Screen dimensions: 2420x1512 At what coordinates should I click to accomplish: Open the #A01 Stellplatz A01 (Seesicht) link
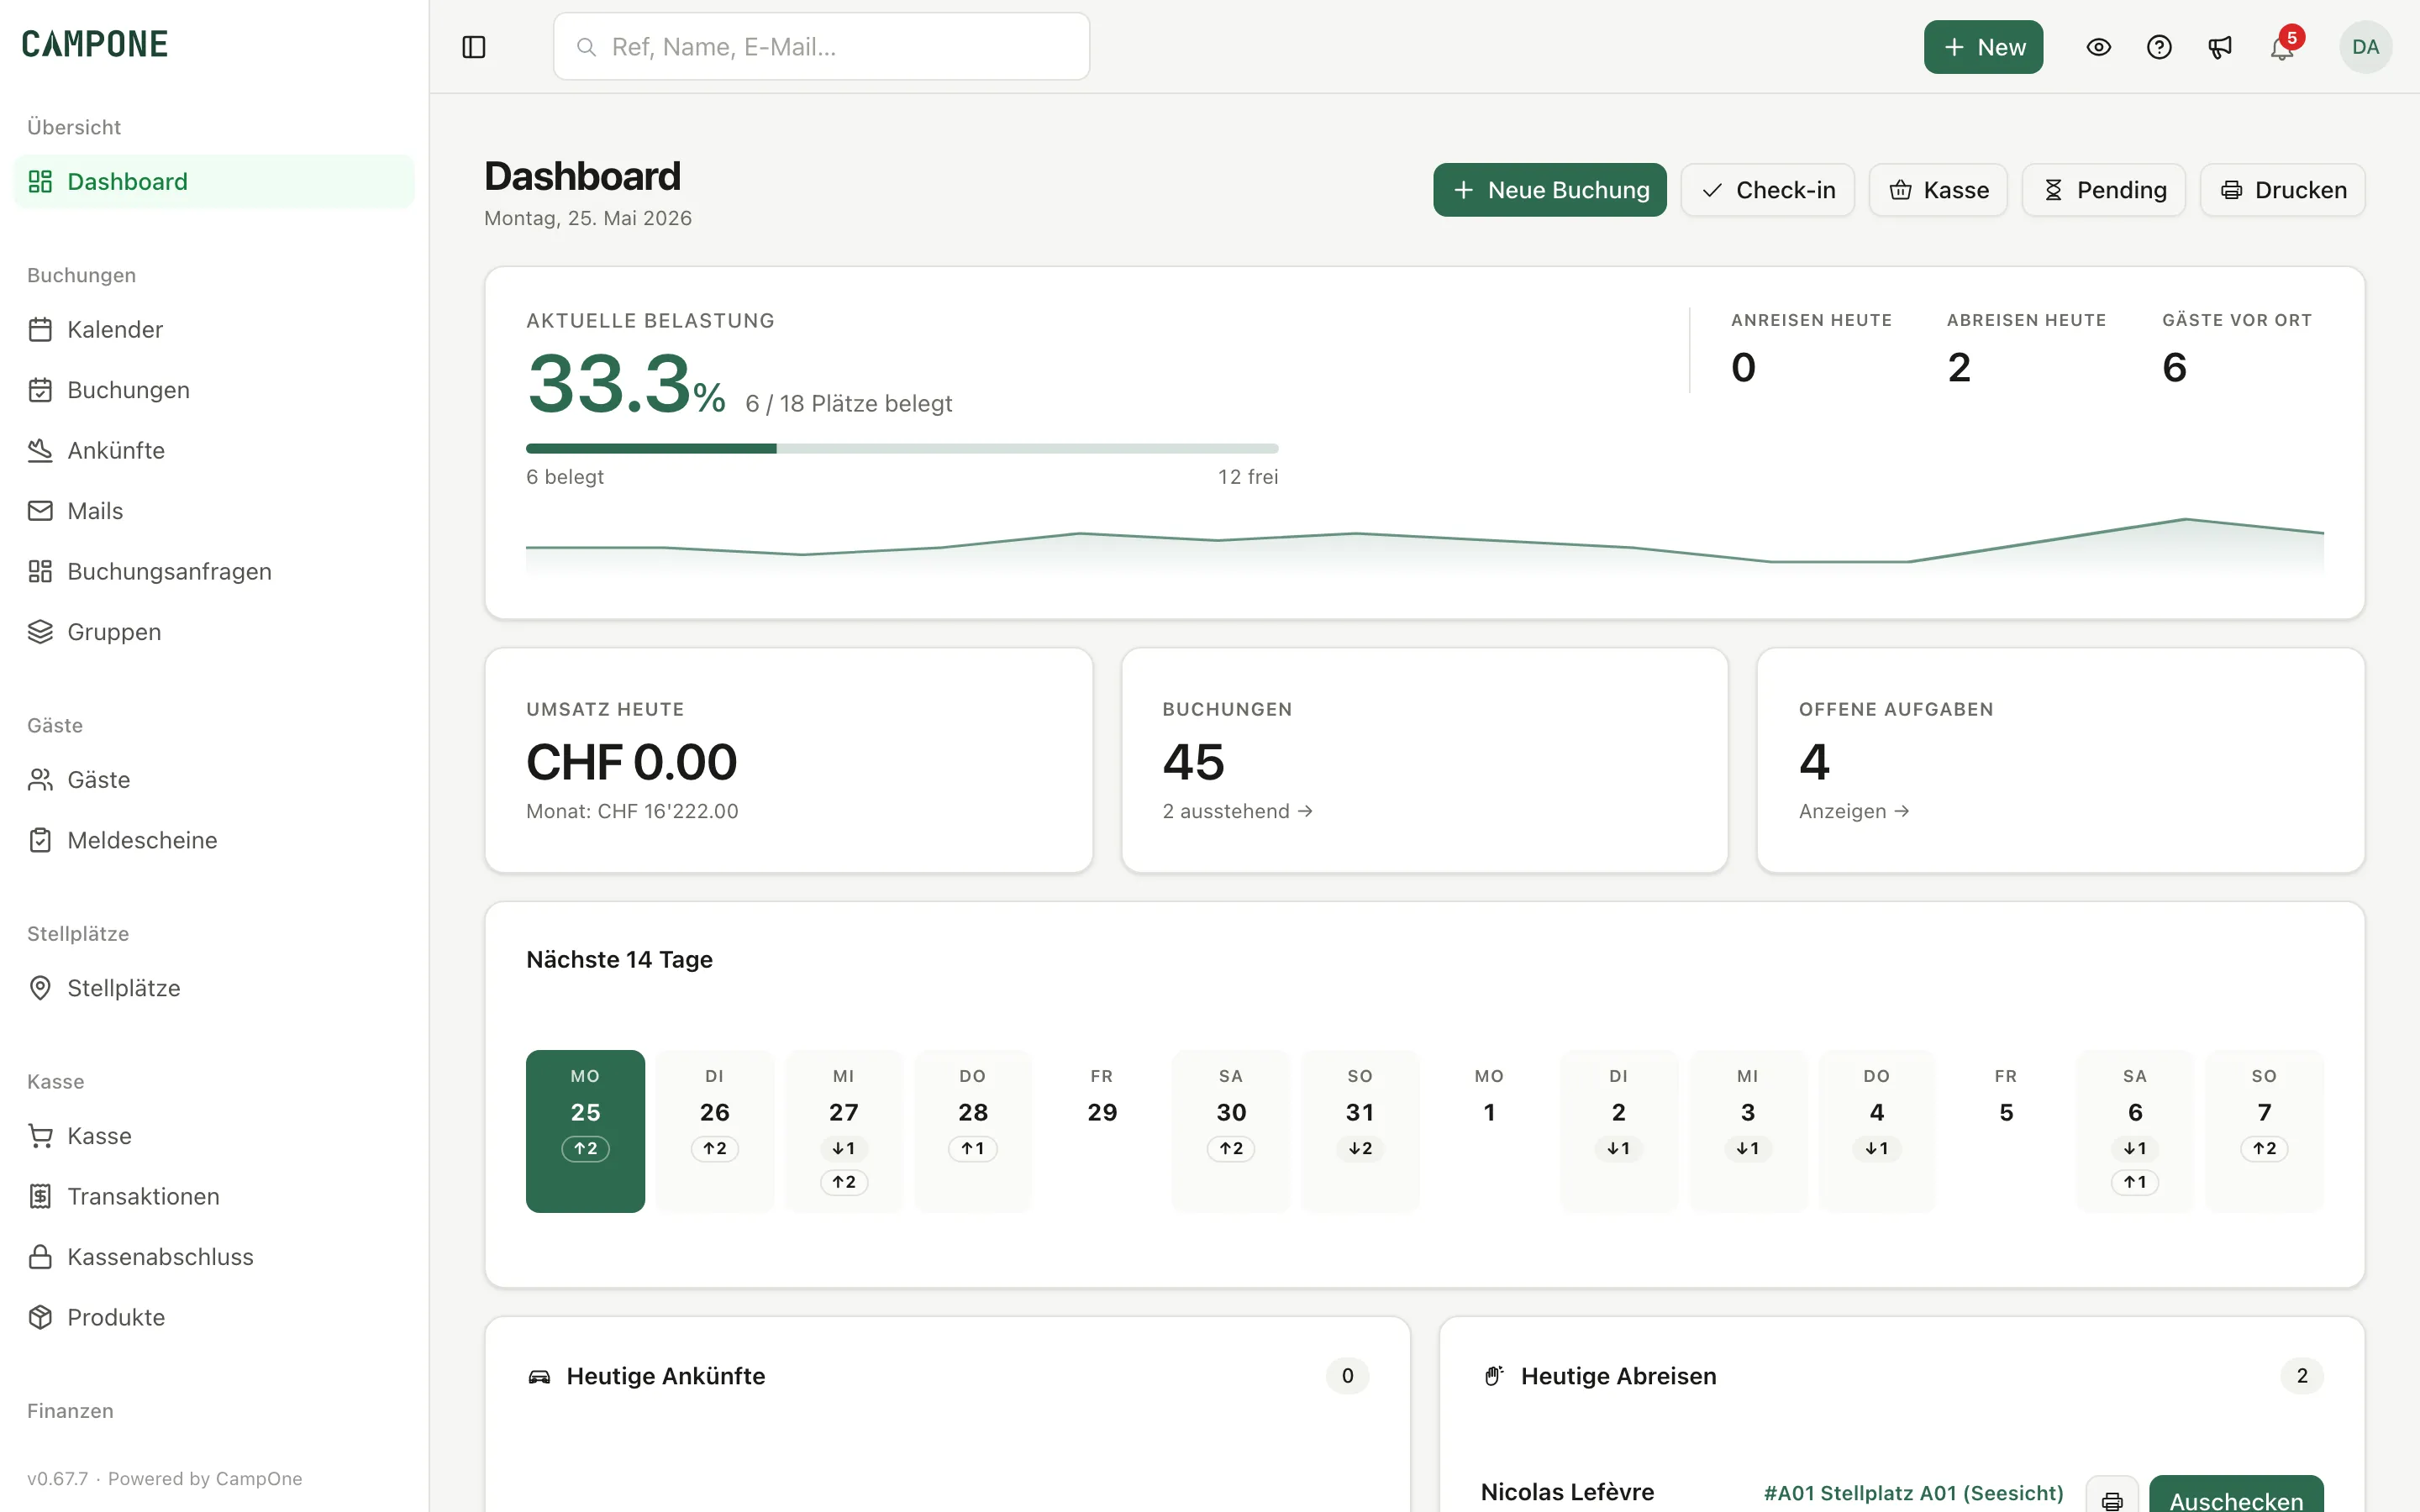(1913, 1493)
